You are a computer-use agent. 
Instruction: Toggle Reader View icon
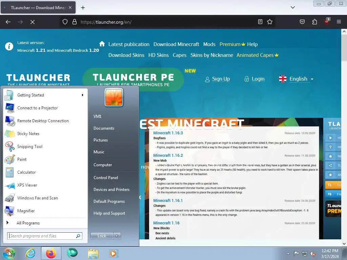pyautogui.click(x=260, y=22)
